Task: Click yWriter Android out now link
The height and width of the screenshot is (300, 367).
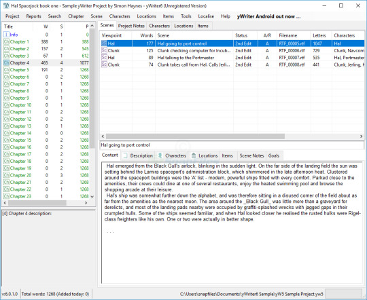Action: [x=268, y=16]
